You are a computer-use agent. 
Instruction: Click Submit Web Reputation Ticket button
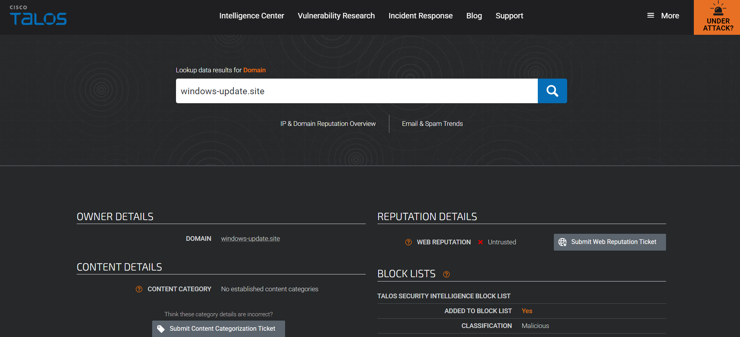610,242
